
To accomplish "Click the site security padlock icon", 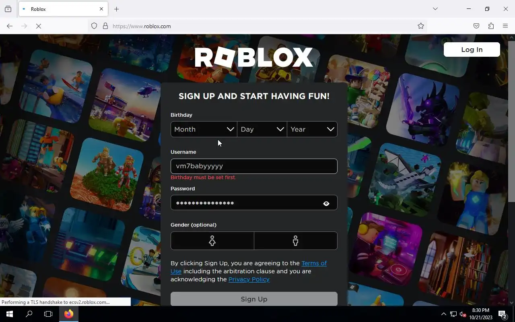I will point(105,26).
